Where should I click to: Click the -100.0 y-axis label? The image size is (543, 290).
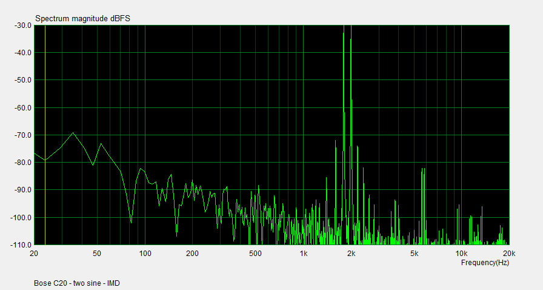(x=22, y=217)
